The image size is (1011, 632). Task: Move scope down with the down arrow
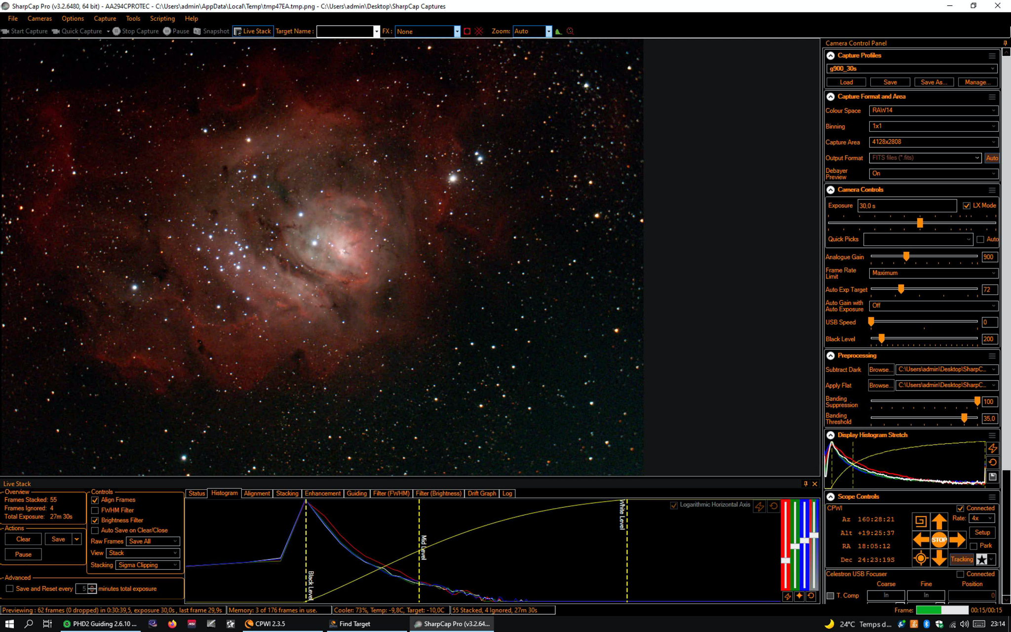[939, 558]
